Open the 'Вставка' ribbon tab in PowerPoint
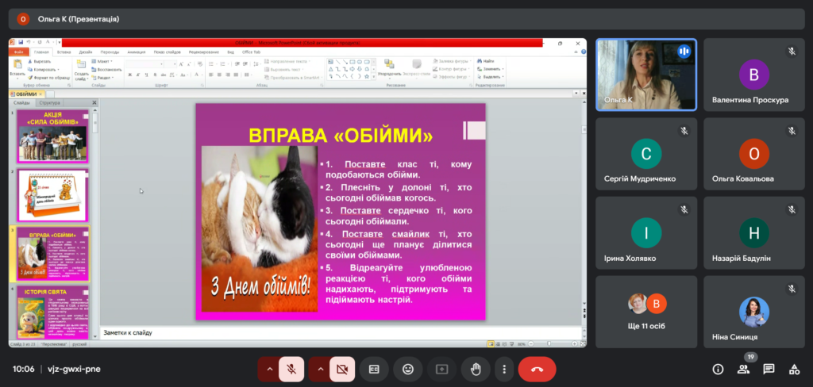 pyautogui.click(x=64, y=52)
